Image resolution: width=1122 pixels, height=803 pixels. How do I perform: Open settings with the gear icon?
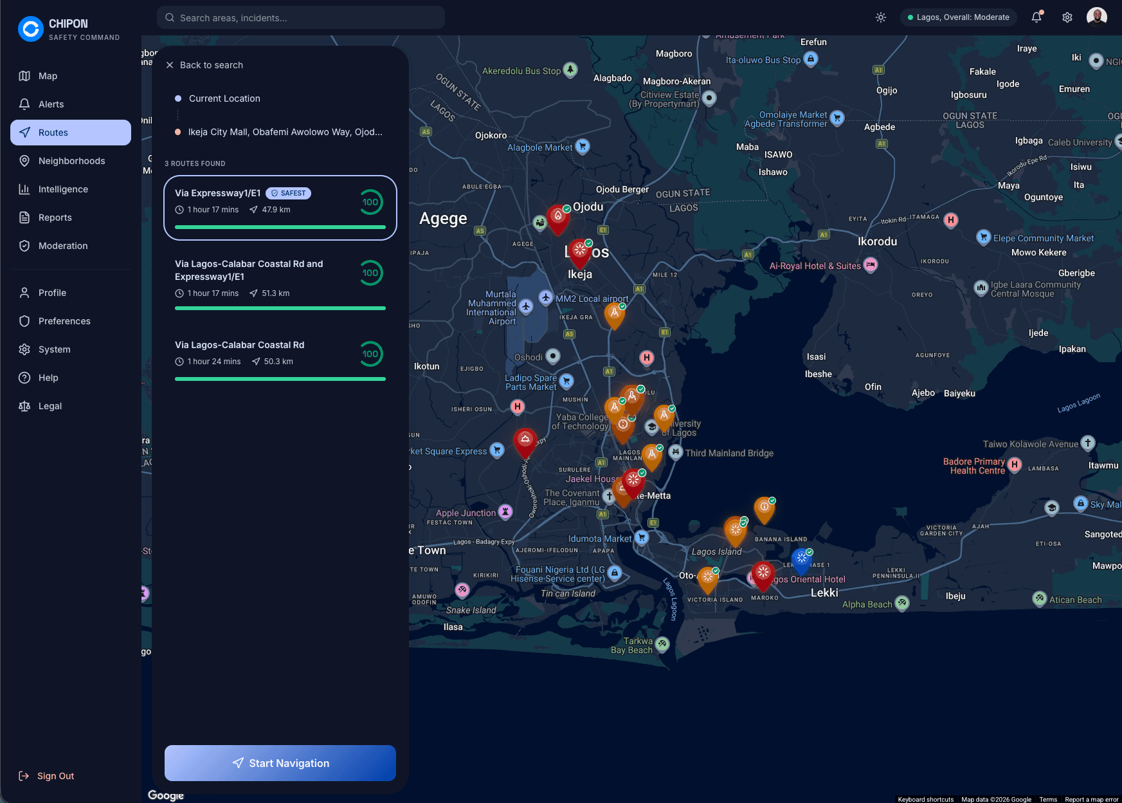point(1067,17)
